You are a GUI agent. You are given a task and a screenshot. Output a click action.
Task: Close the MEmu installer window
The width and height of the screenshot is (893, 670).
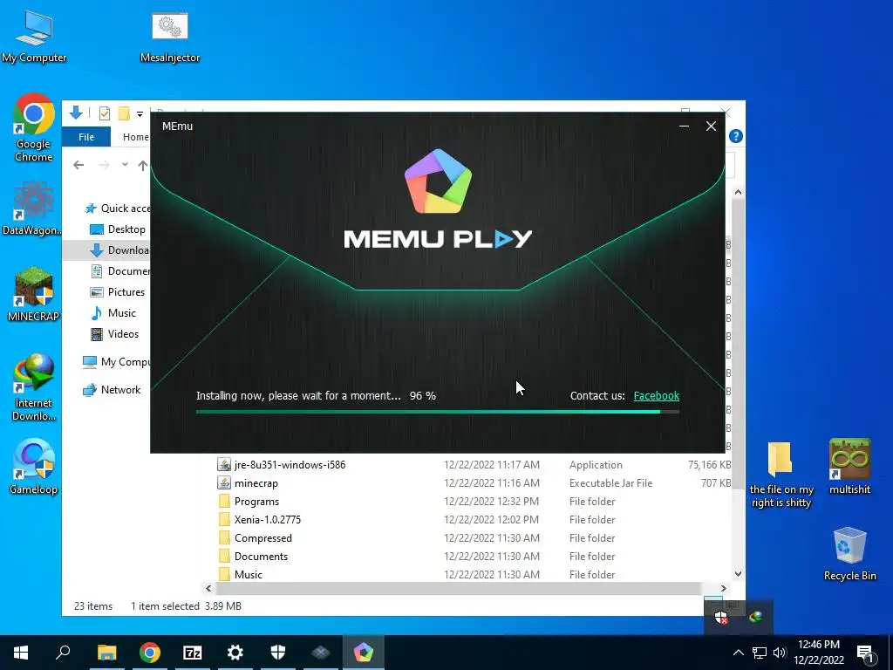(711, 126)
